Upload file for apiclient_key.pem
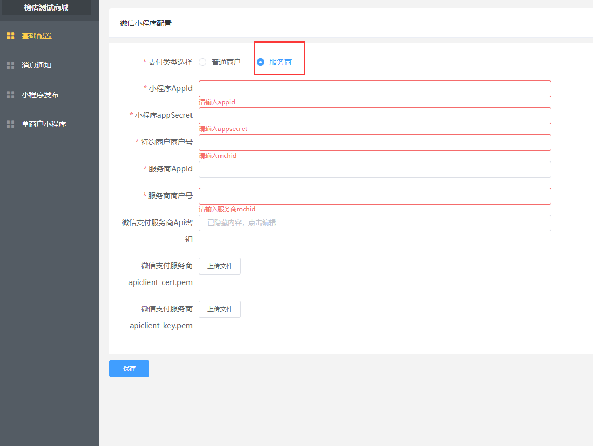Image resolution: width=593 pixels, height=446 pixels. point(219,309)
